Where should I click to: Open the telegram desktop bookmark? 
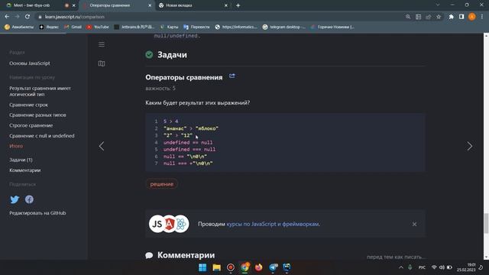284,27
